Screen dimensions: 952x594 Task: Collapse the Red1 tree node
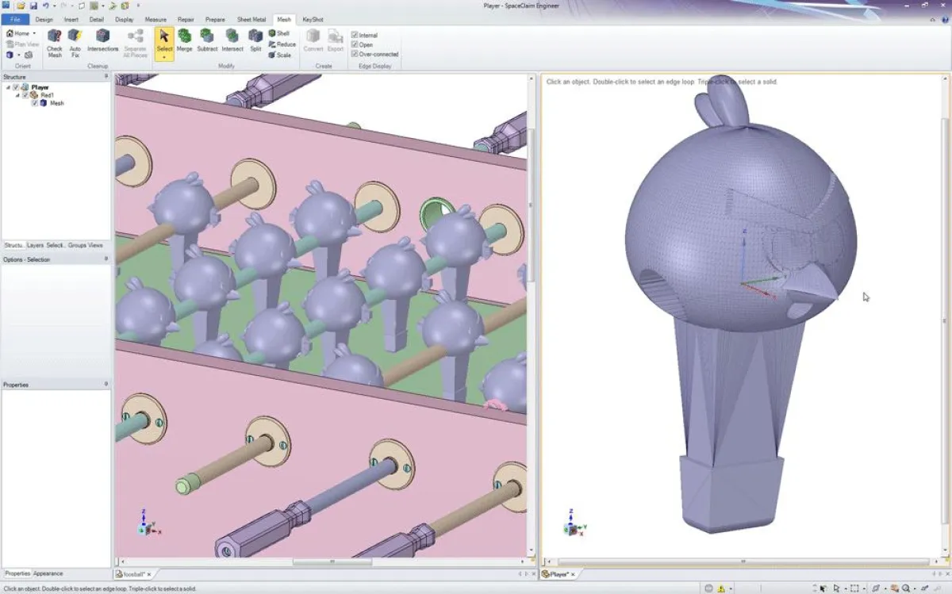pyautogui.click(x=17, y=95)
